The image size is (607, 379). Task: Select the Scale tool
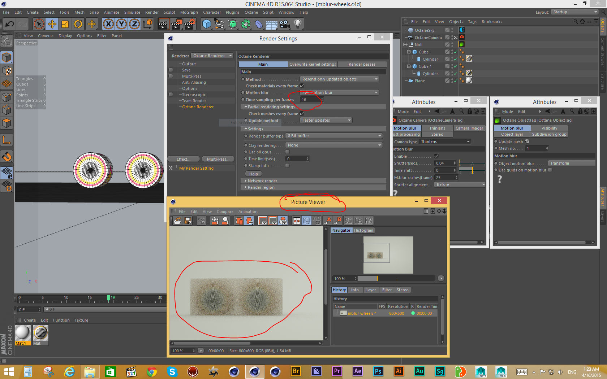tap(65, 24)
